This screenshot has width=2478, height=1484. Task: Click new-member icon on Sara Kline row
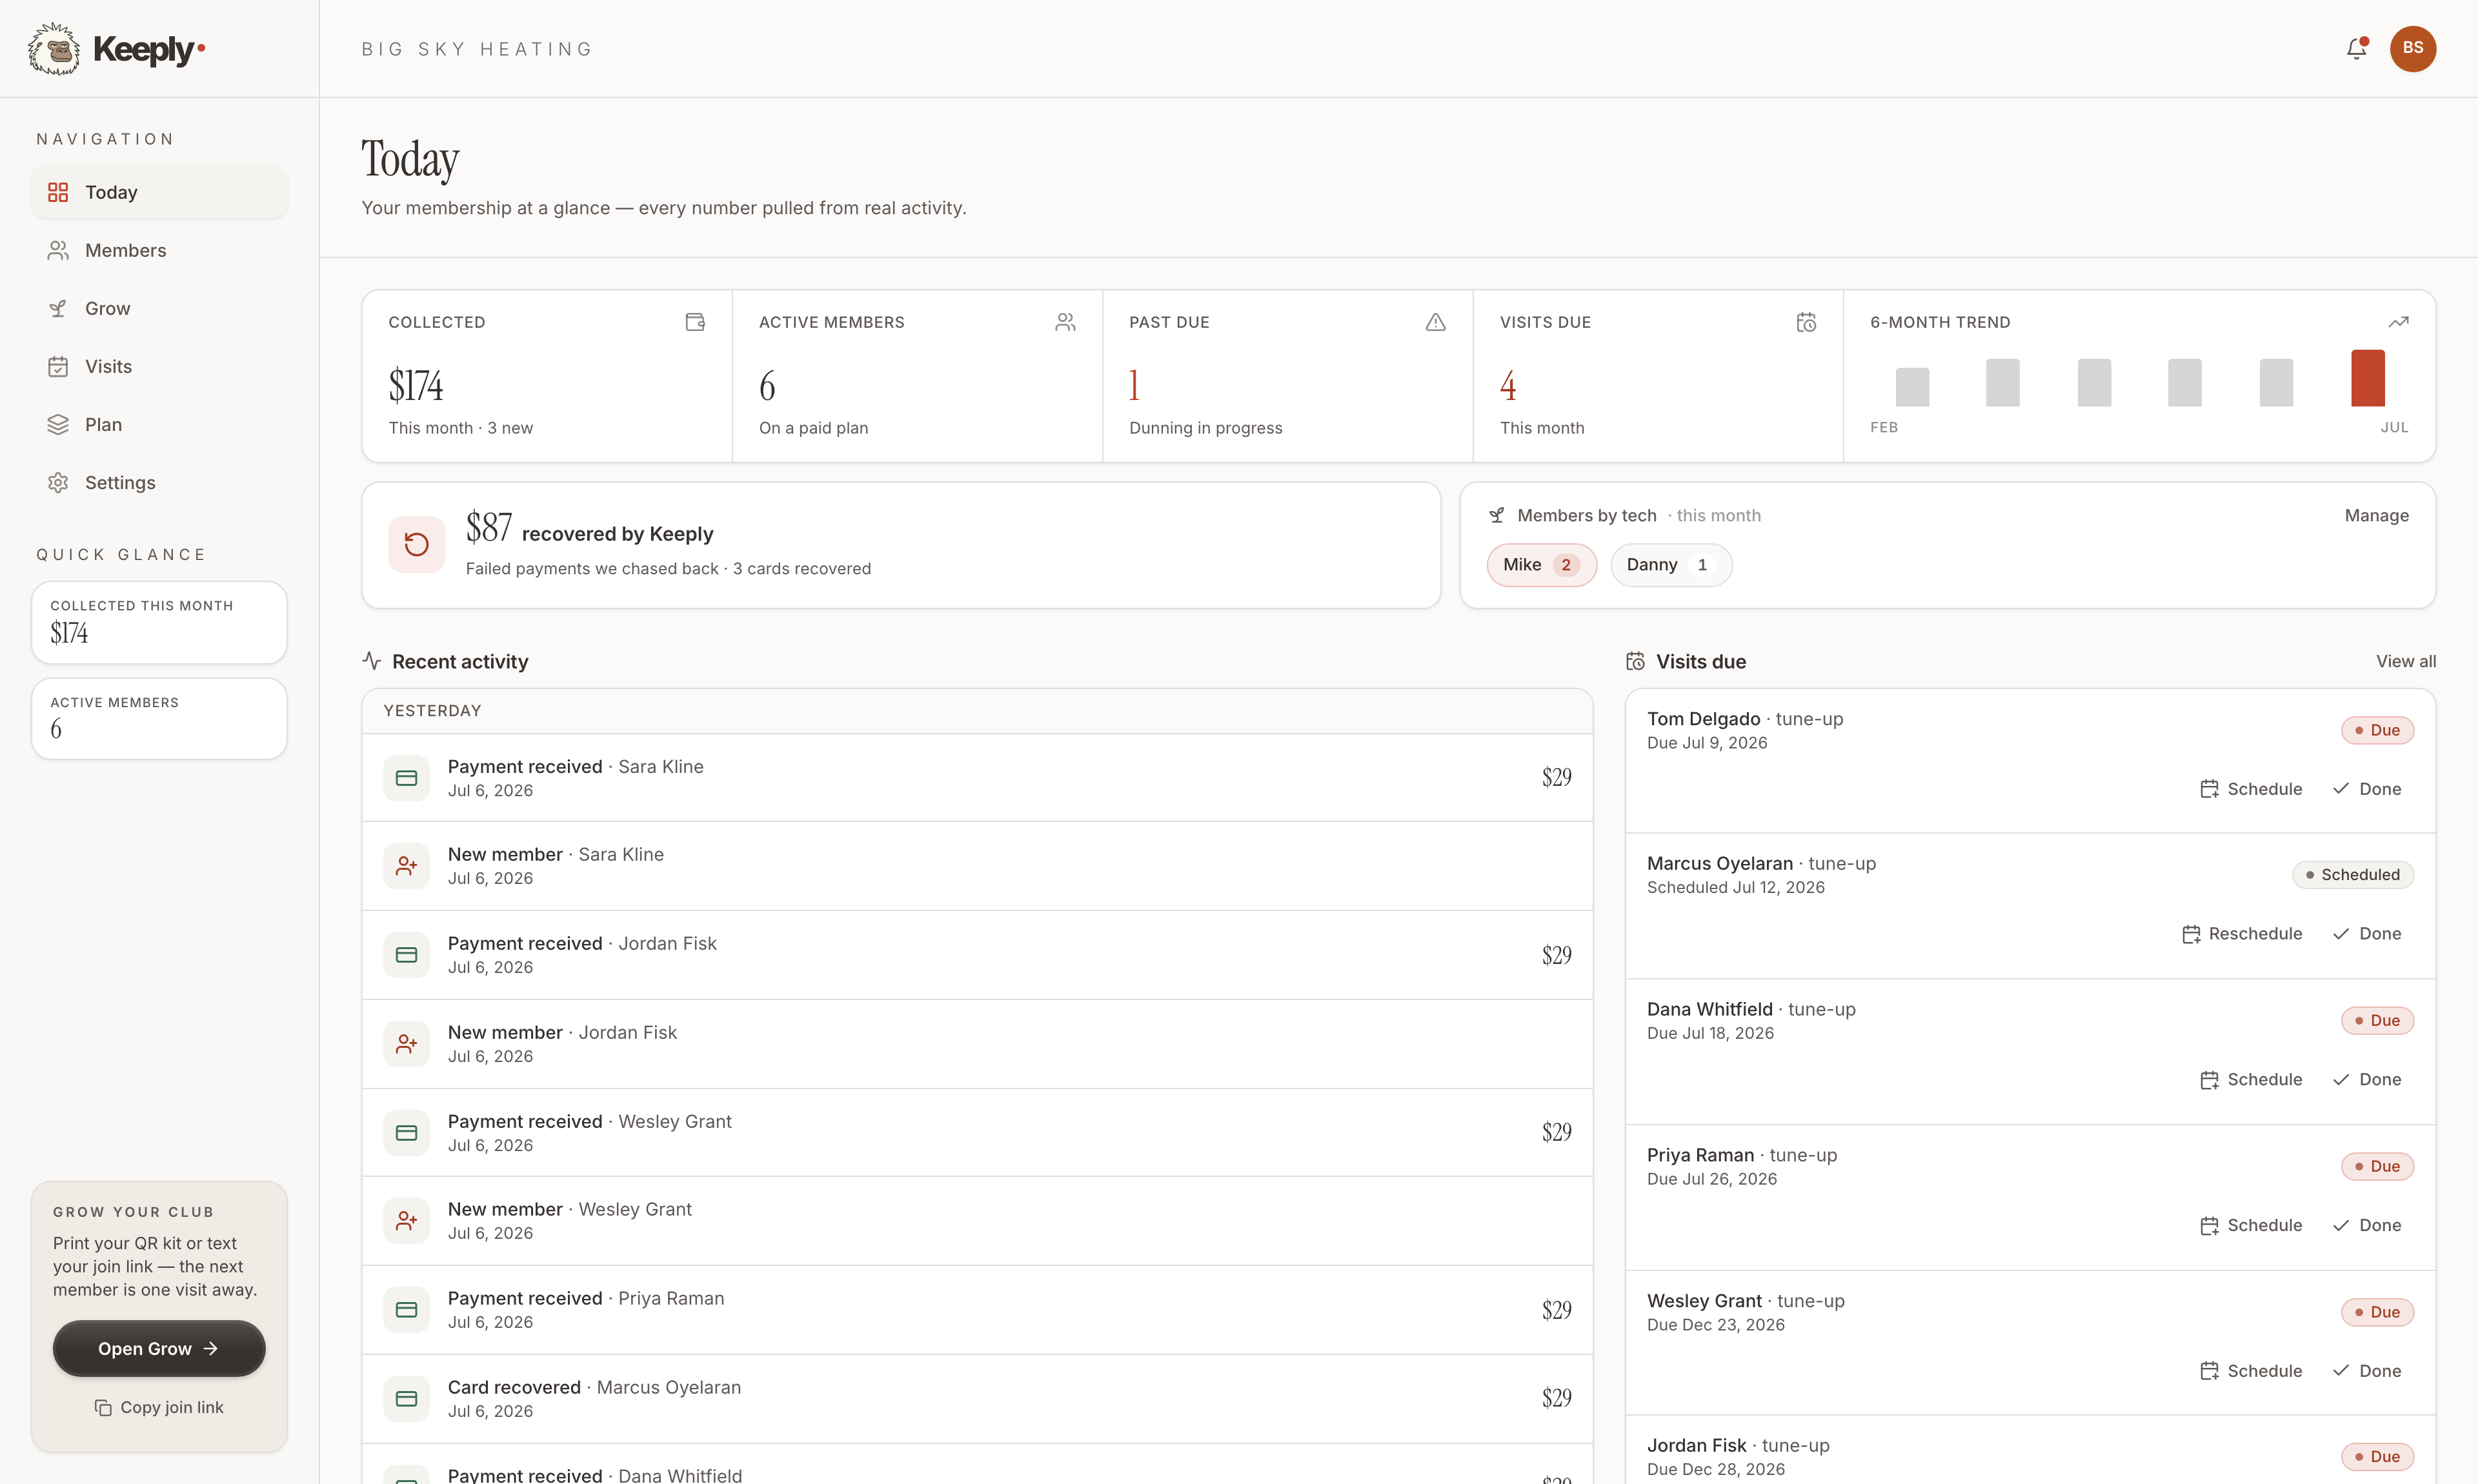click(x=406, y=866)
